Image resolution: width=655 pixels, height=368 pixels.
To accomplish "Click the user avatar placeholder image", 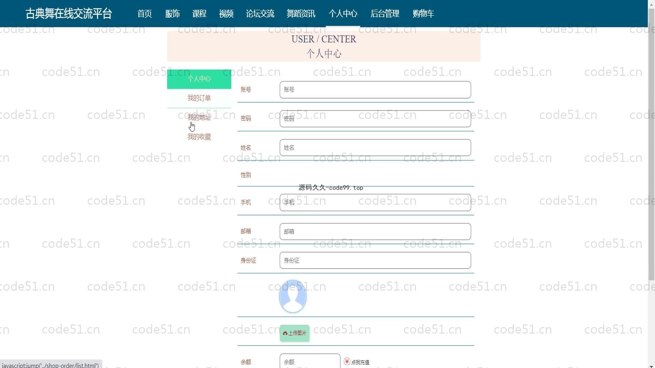I will [x=293, y=296].
